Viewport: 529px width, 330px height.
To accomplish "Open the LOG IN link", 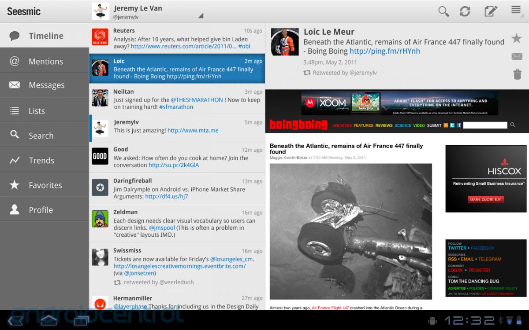I will click(455, 270).
